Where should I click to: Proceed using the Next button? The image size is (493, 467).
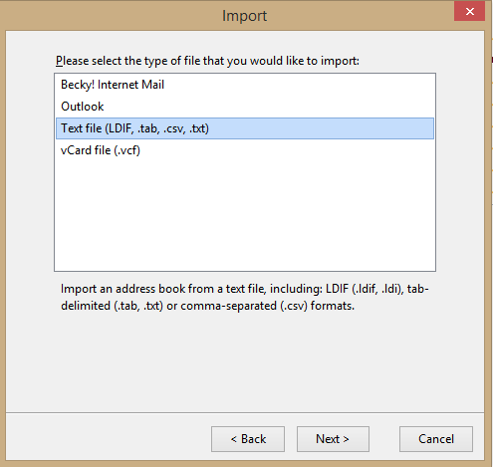click(333, 439)
